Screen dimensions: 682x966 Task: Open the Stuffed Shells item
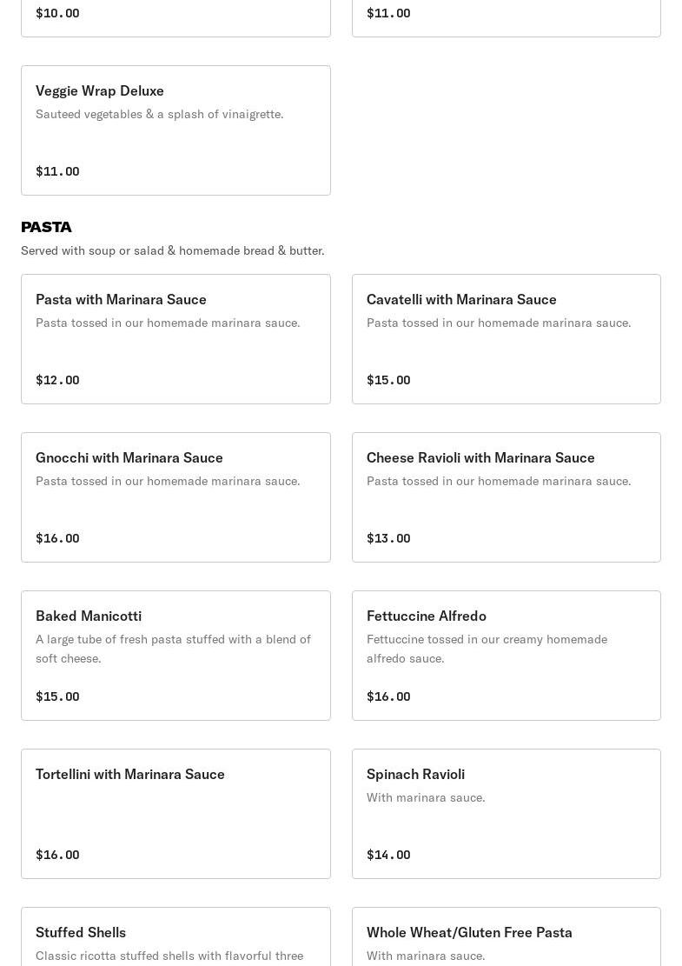175,937
